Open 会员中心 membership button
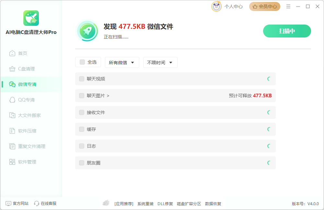The width and height of the screenshot is (324, 210). pyautogui.click(x=265, y=6)
